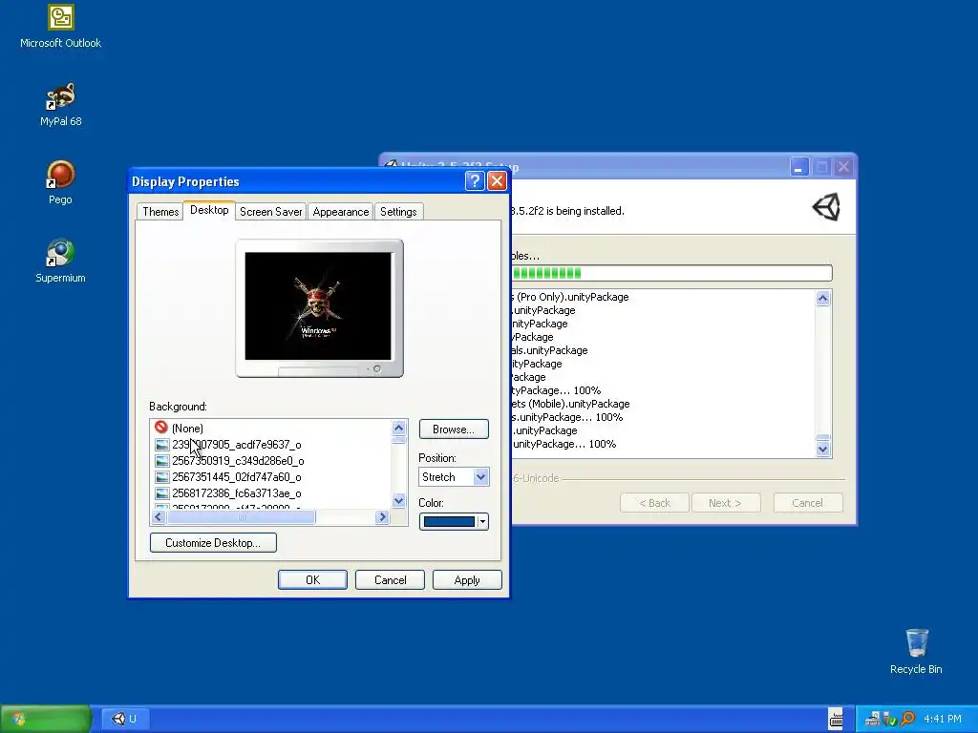Open the Windows Start button
The image size is (978, 733).
click(x=46, y=719)
